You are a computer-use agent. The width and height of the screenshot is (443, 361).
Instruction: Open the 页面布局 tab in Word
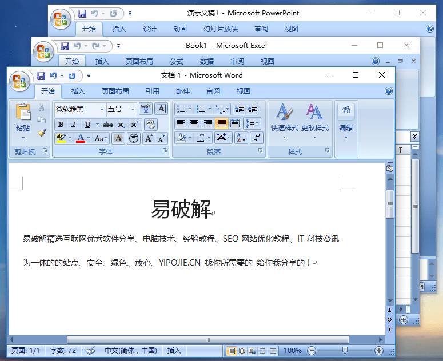click(x=115, y=91)
